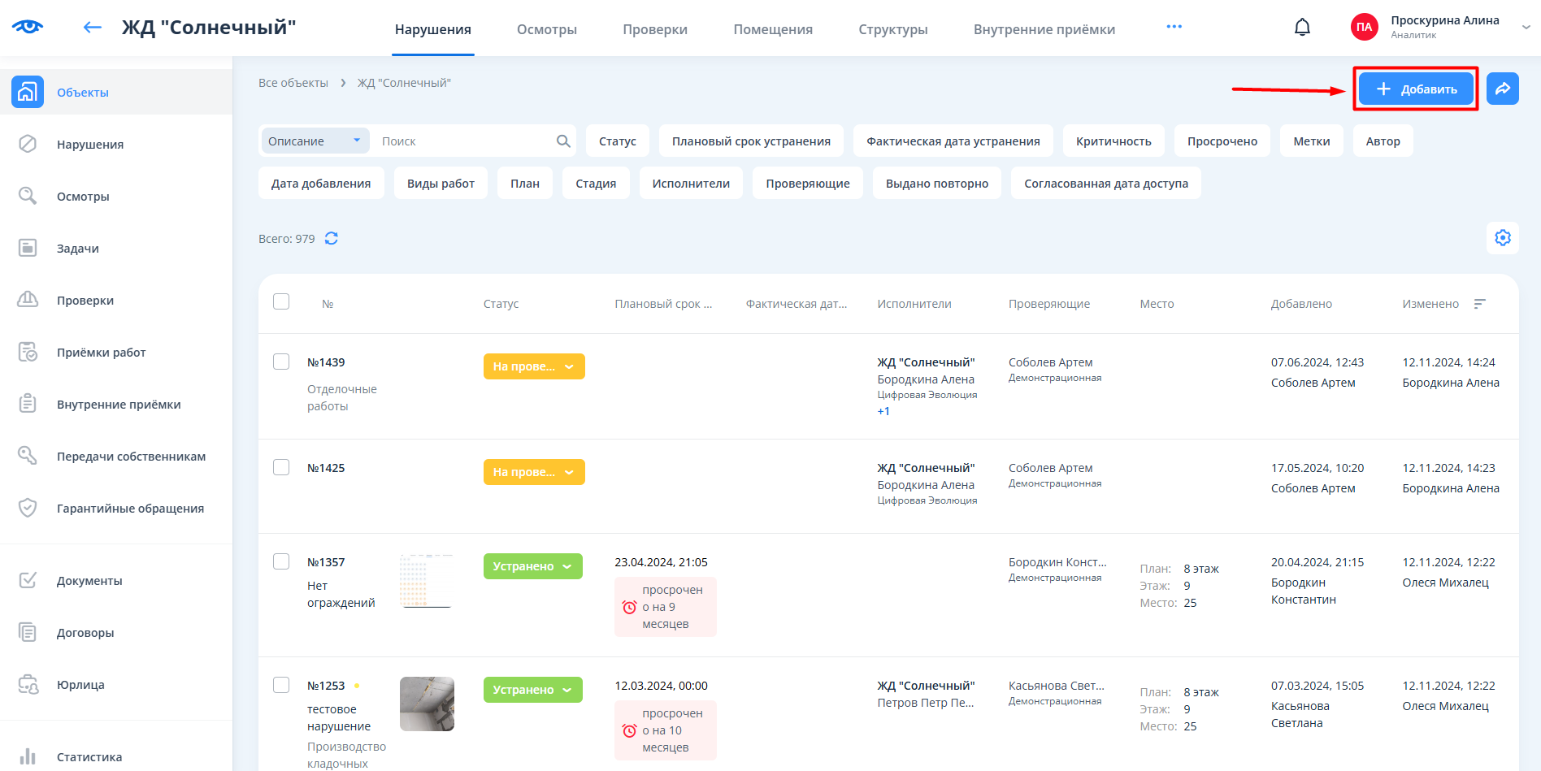Select the checkbox for violation №1439

(x=281, y=362)
